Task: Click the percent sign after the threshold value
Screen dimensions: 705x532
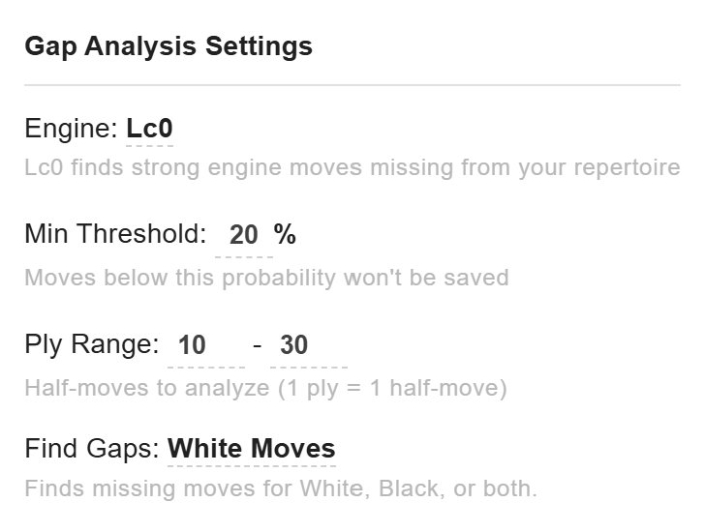Action: [285, 235]
